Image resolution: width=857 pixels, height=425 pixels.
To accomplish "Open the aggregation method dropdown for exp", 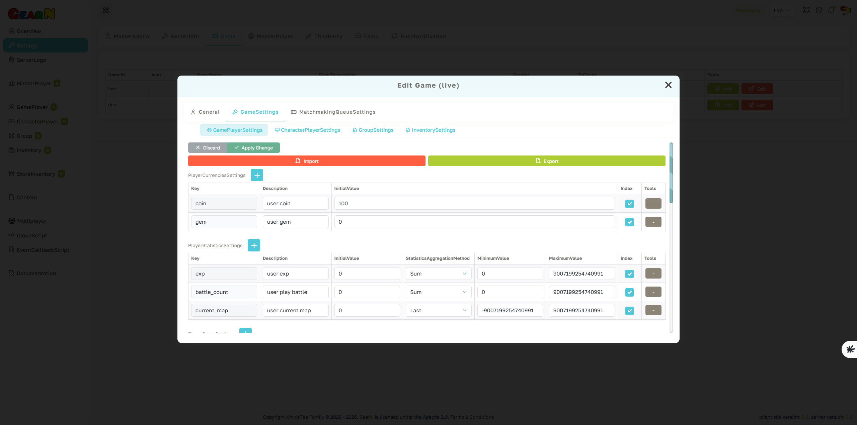I will coord(438,273).
